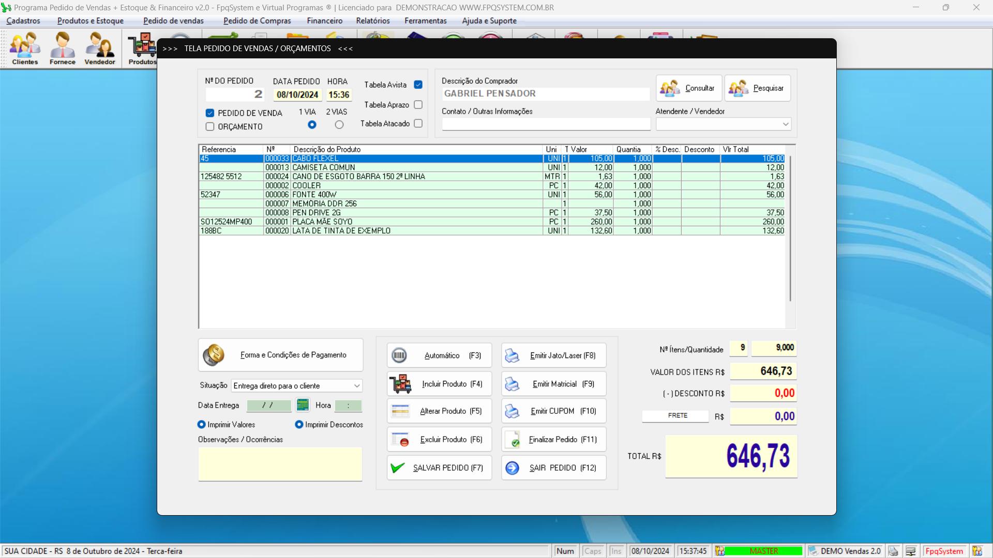Image resolution: width=993 pixels, height=558 pixels.
Task: Open the Situação dropdown list
Action: 356,386
